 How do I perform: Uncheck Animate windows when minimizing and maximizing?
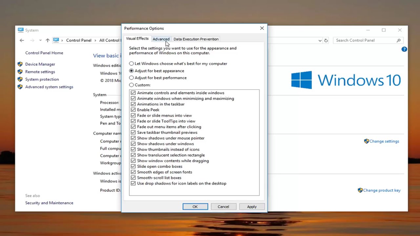(133, 98)
